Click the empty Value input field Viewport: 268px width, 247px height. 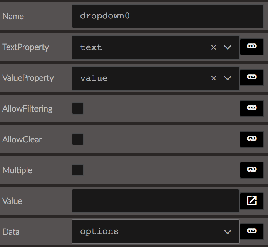(156, 201)
